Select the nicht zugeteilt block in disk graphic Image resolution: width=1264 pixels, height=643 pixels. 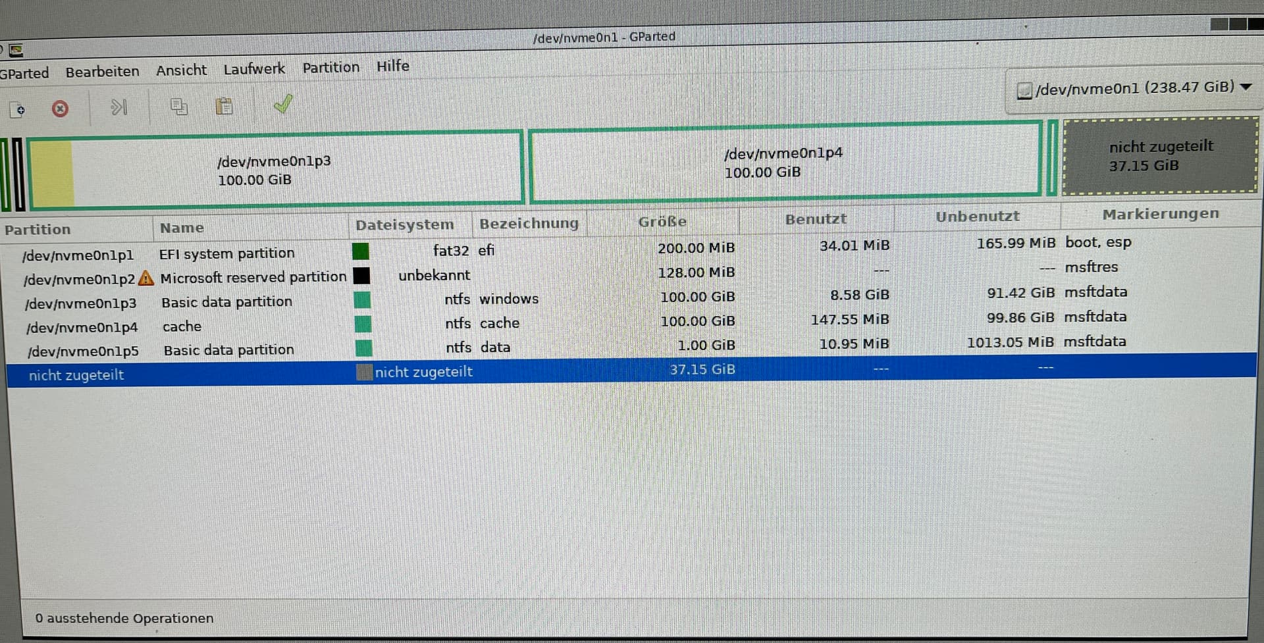click(x=1160, y=156)
